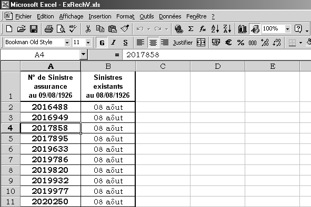The image size is (311, 207).
Task: Expand the Name Box dropdown arrow
Action: [84, 55]
